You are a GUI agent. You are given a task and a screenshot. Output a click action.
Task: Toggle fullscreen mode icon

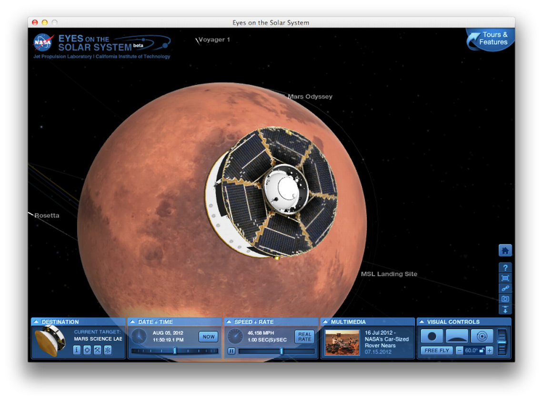(505, 278)
